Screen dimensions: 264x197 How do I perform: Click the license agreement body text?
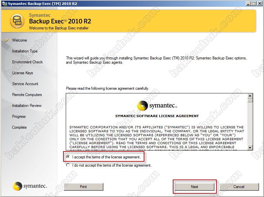[157, 137]
